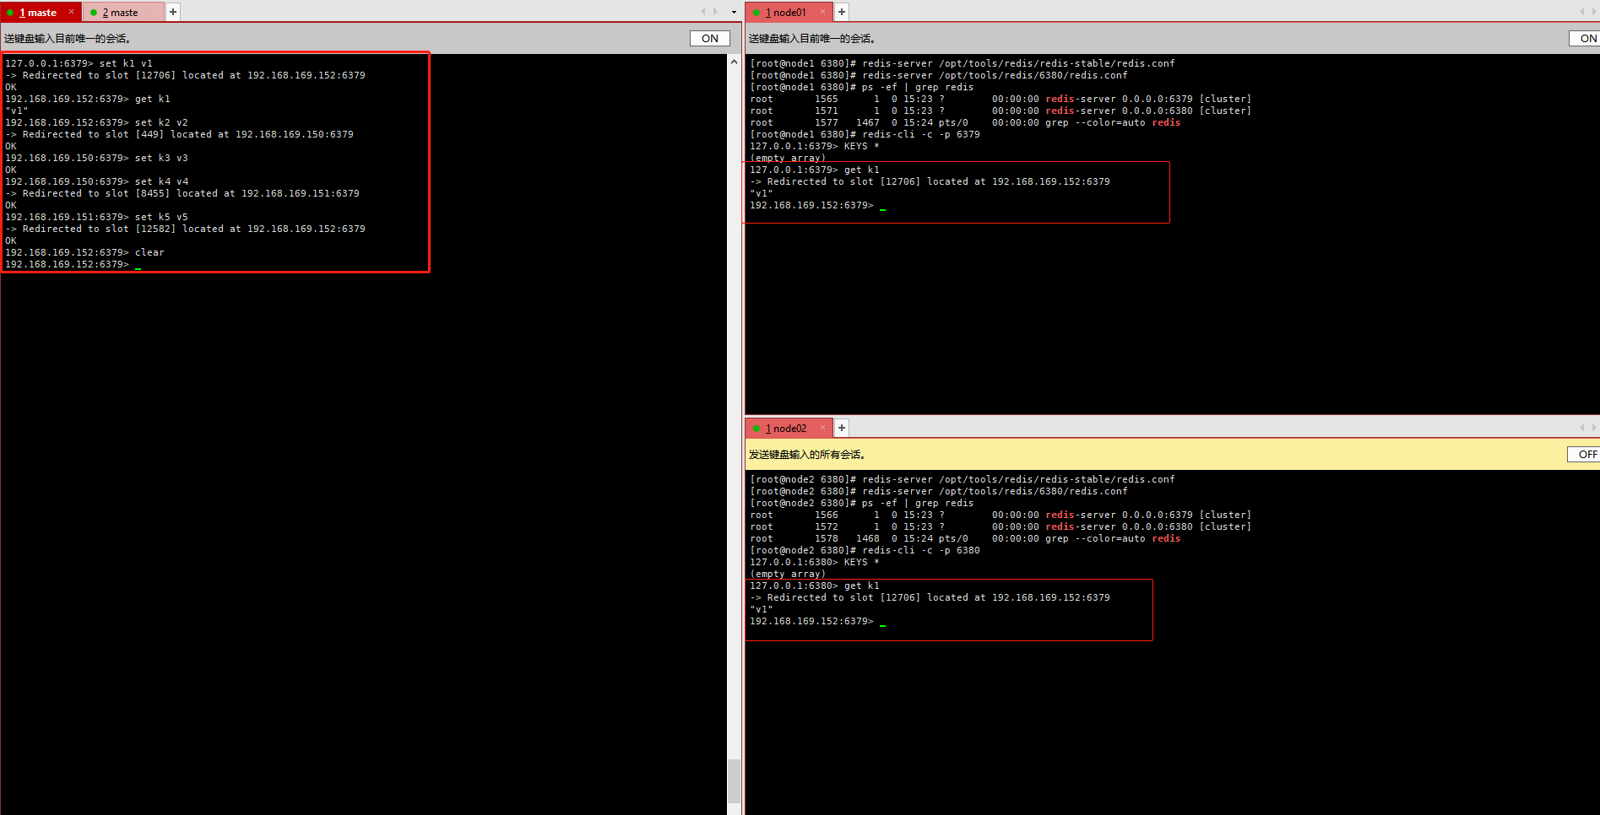This screenshot has width=1600, height=815.
Task: Click the "redis-cli -c -p 6380" line in node02
Action: pos(865,550)
